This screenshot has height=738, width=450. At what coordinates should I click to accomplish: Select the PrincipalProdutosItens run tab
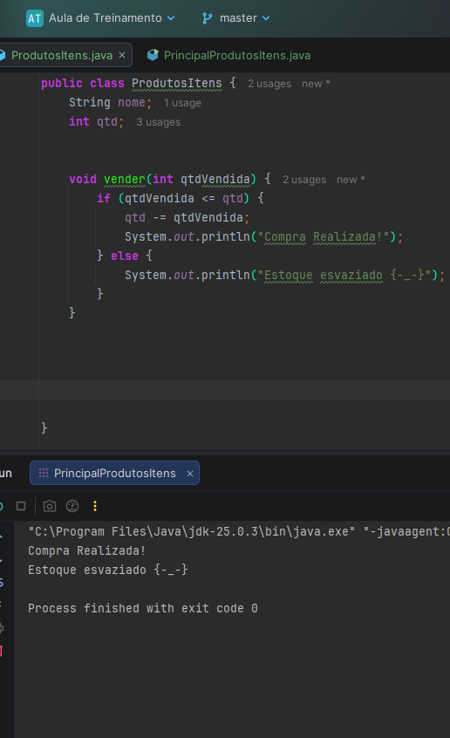pos(114,473)
